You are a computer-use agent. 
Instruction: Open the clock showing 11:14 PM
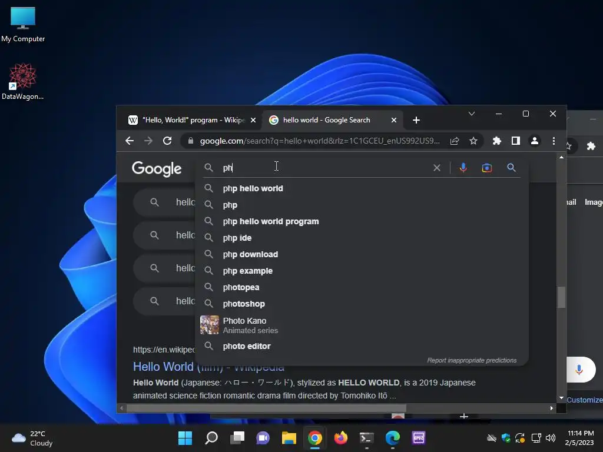click(x=580, y=438)
